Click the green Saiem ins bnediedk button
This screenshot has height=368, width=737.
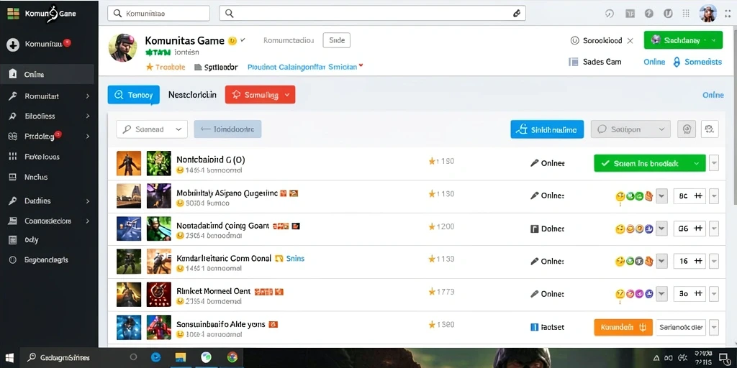coord(650,163)
